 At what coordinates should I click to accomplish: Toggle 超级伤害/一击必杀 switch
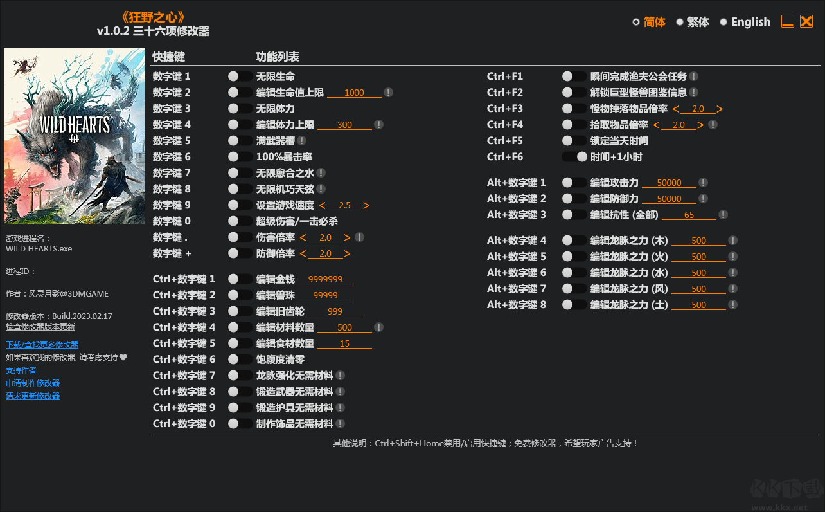click(x=240, y=221)
